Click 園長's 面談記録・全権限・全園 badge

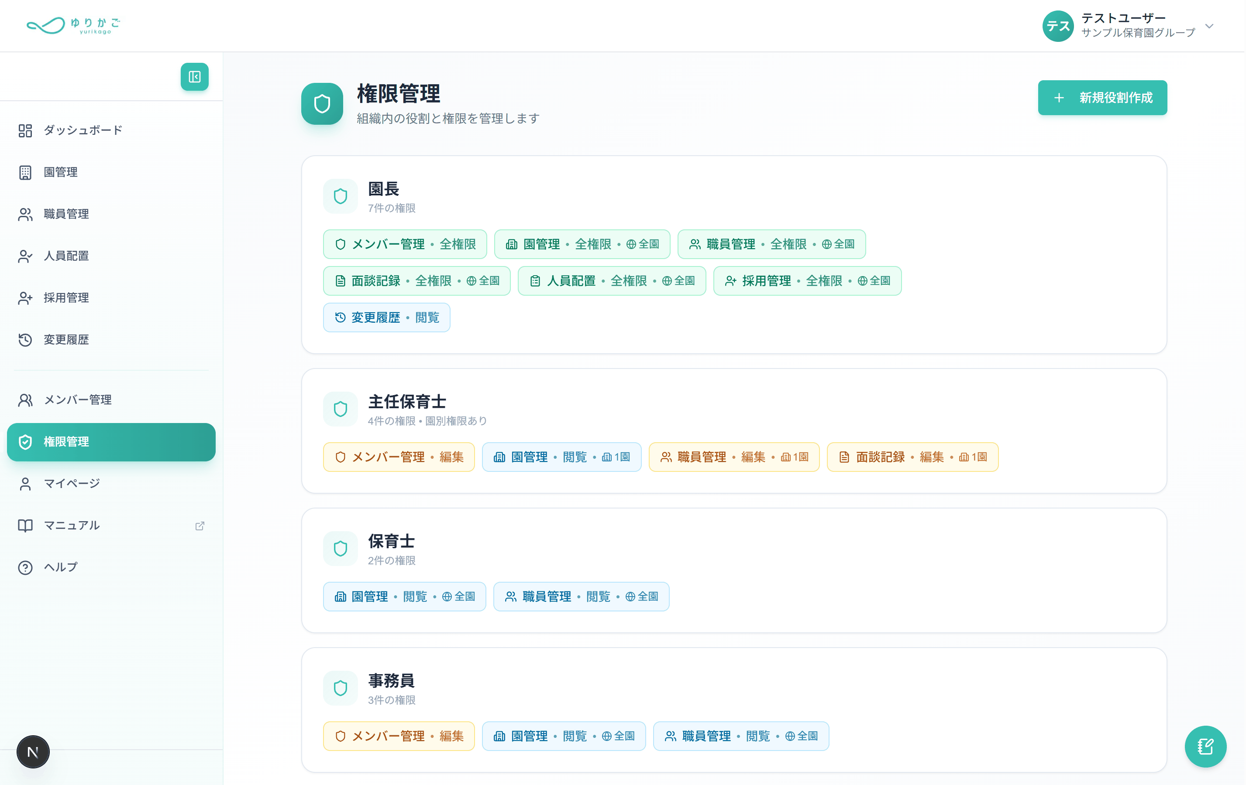(416, 280)
